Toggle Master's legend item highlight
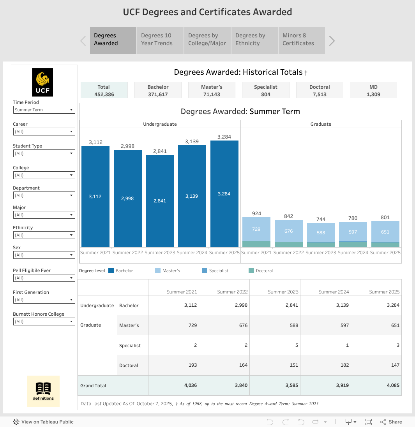The width and height of the screenshot is (415, 427). 168,271
